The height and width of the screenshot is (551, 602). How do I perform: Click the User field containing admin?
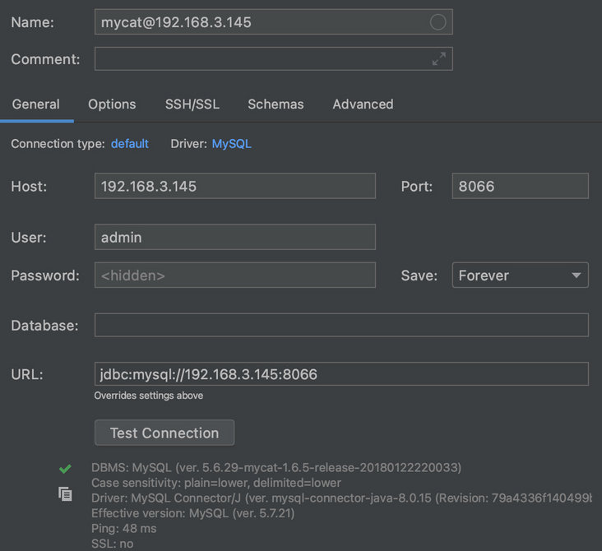(234, 237)
